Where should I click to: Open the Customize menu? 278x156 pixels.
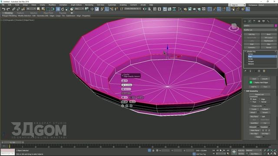pos(112,5)
